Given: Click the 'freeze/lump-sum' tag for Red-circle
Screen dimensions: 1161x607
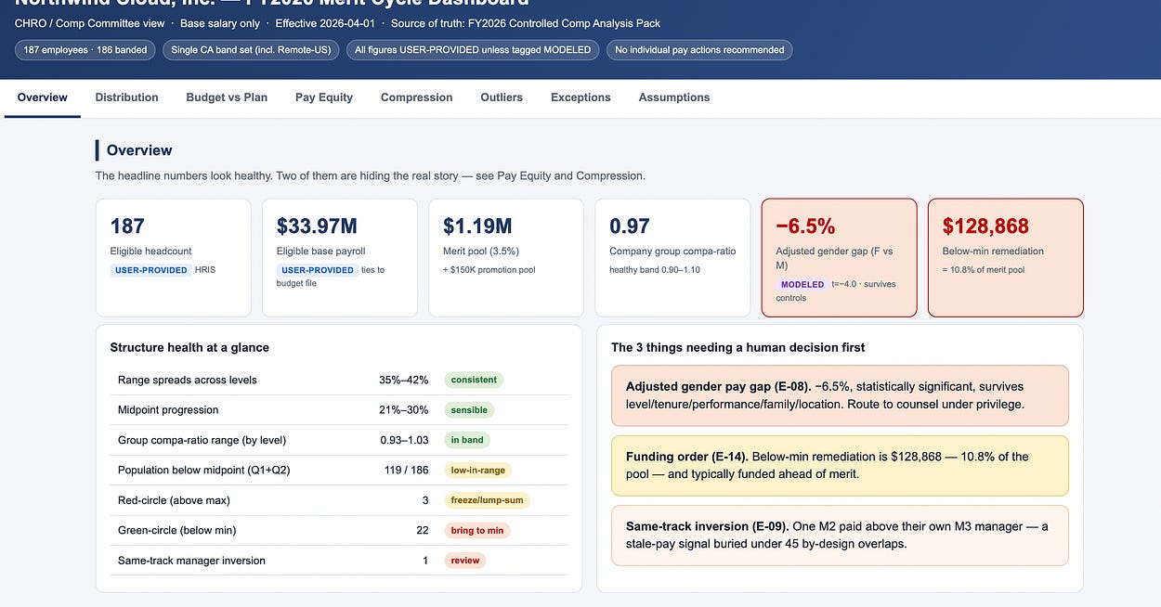Looking at the screenshot, I should pos(487,500).
